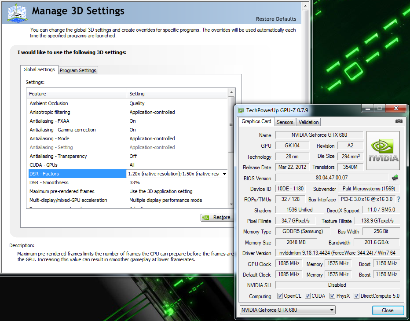Click the Feature column header
This screenshot has width=410, height=321.
[77, 94]
